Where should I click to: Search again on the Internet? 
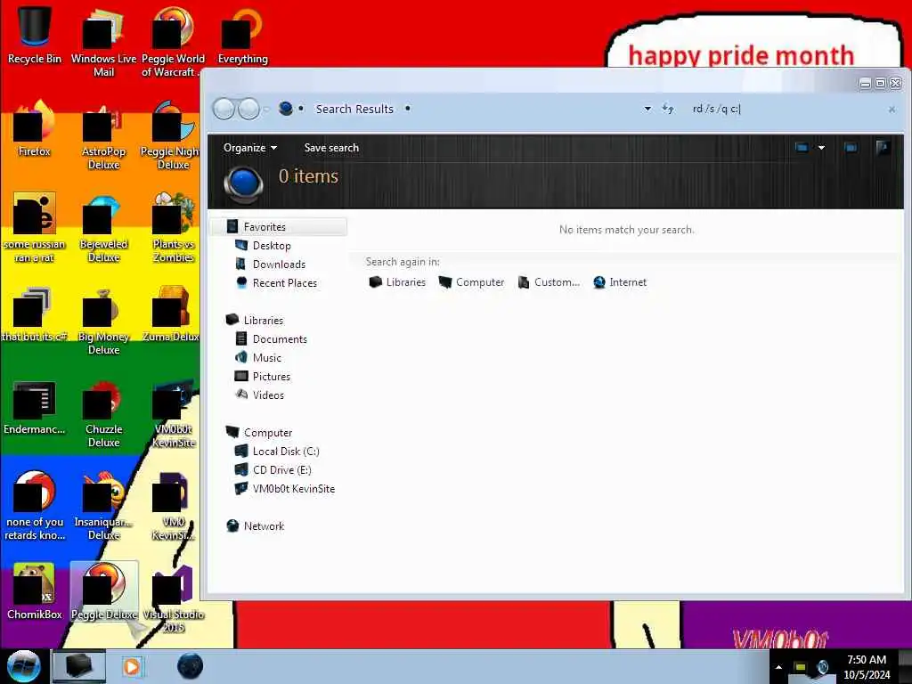coord(620,282)
